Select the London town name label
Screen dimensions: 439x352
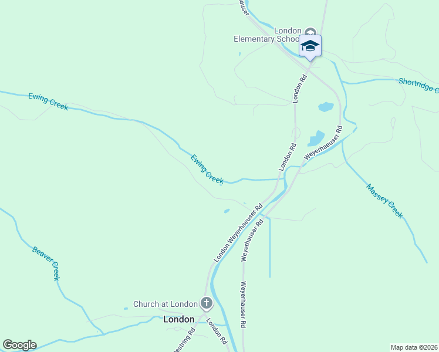point(178,319)
